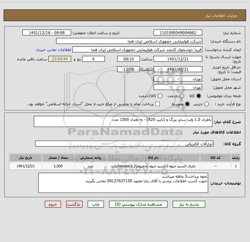The height and width of the screenshot is (242, 250).
Task: Click the ردیف column header
Action: click(x=236, y=158)
